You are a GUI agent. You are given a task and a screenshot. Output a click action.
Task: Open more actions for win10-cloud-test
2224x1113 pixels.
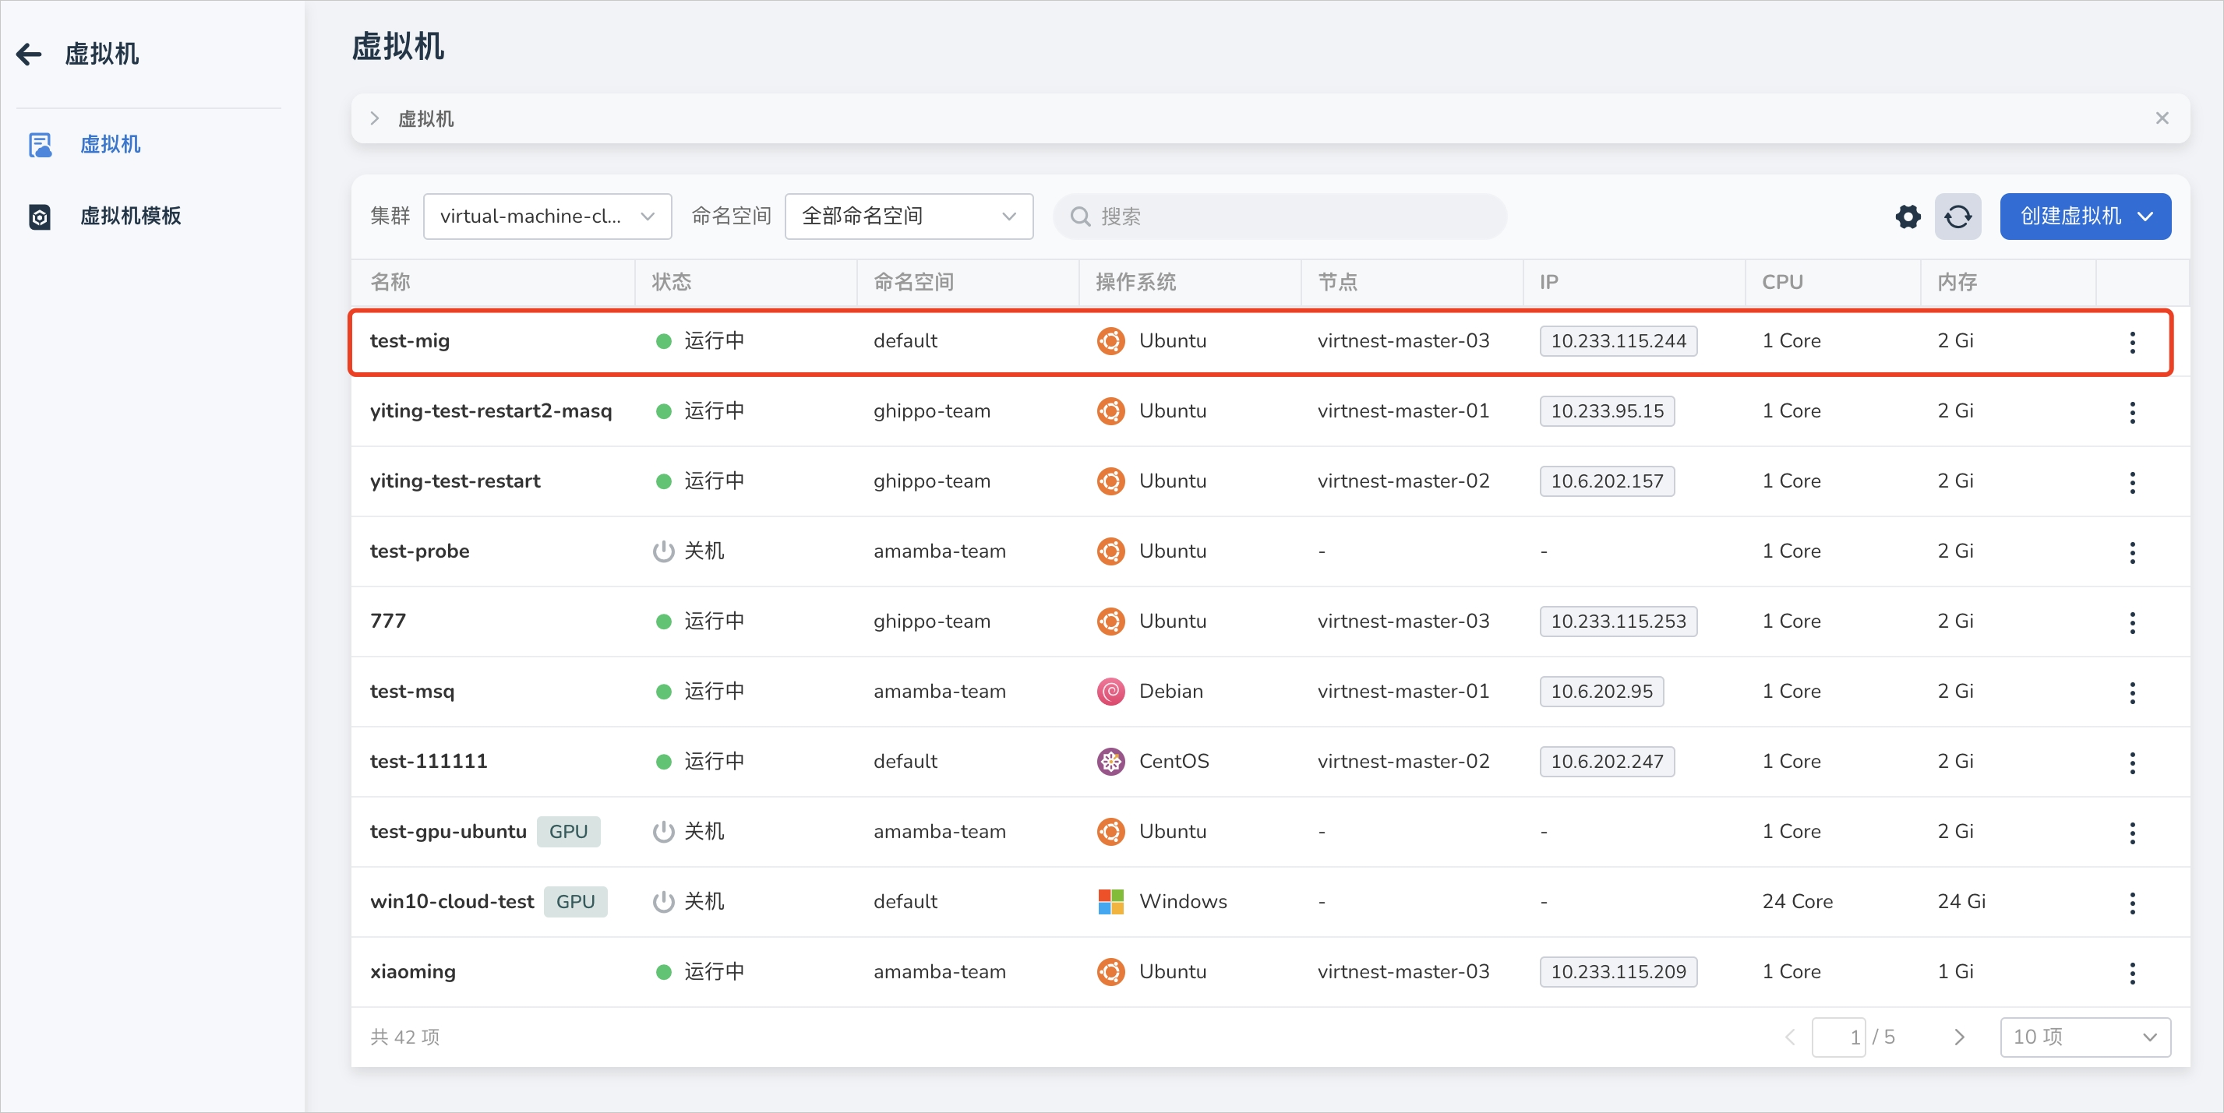click(x=2131, y=903)
